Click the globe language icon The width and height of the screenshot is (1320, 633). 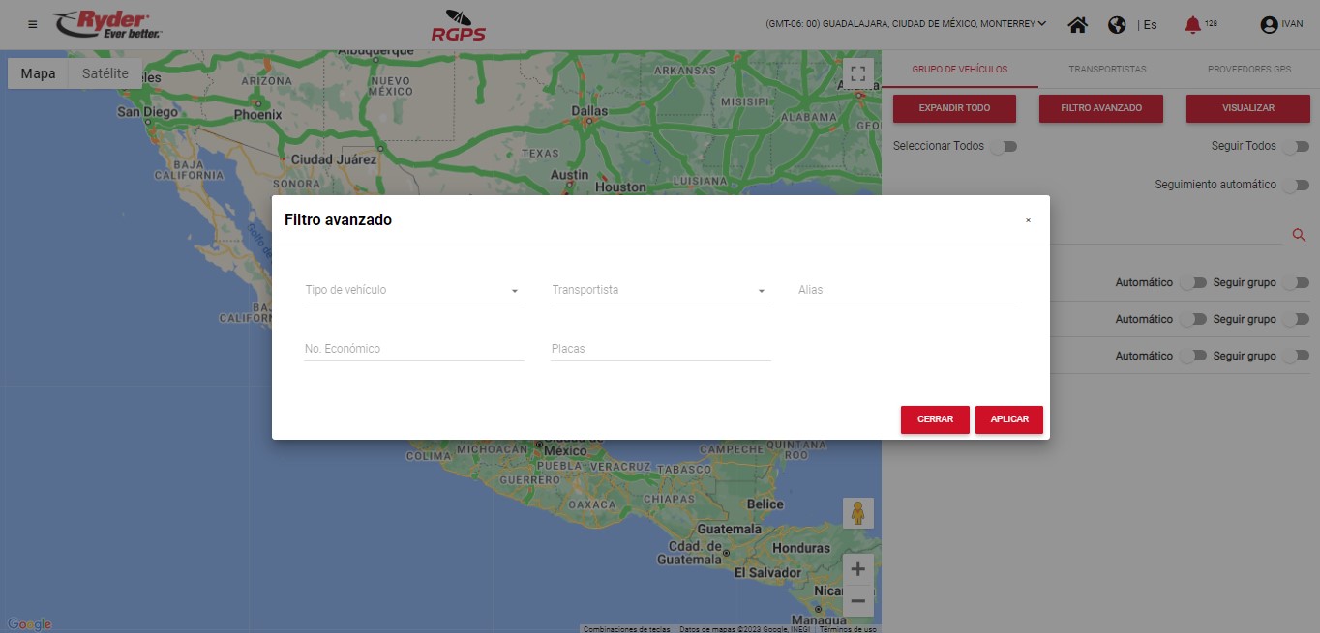(x=1117, y=25)
